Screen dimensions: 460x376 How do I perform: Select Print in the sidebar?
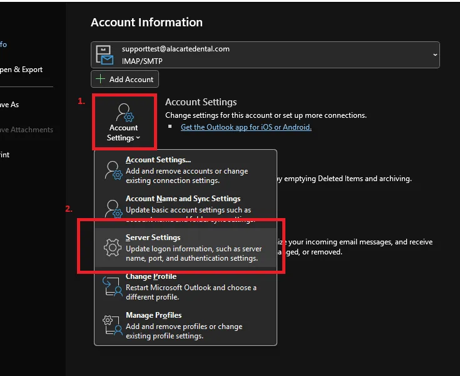(x=5, y=155)
